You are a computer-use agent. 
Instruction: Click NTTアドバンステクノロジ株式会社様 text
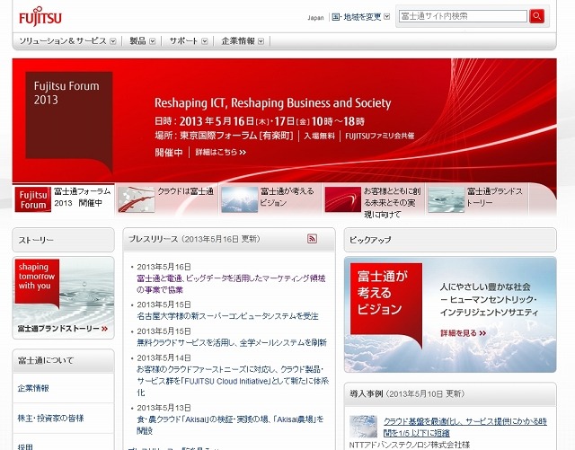pyautogui.click(x=410, y=446)
